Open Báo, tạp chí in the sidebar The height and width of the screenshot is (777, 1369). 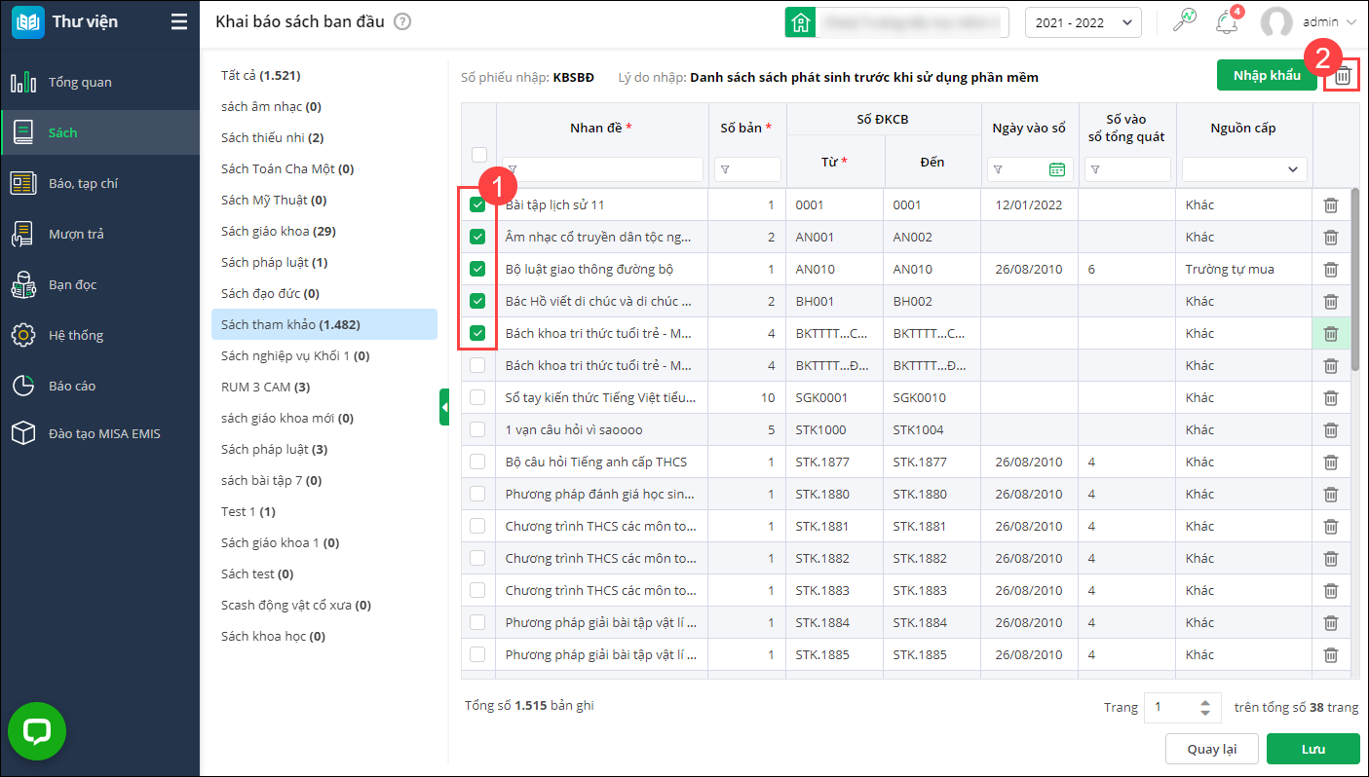100,183
